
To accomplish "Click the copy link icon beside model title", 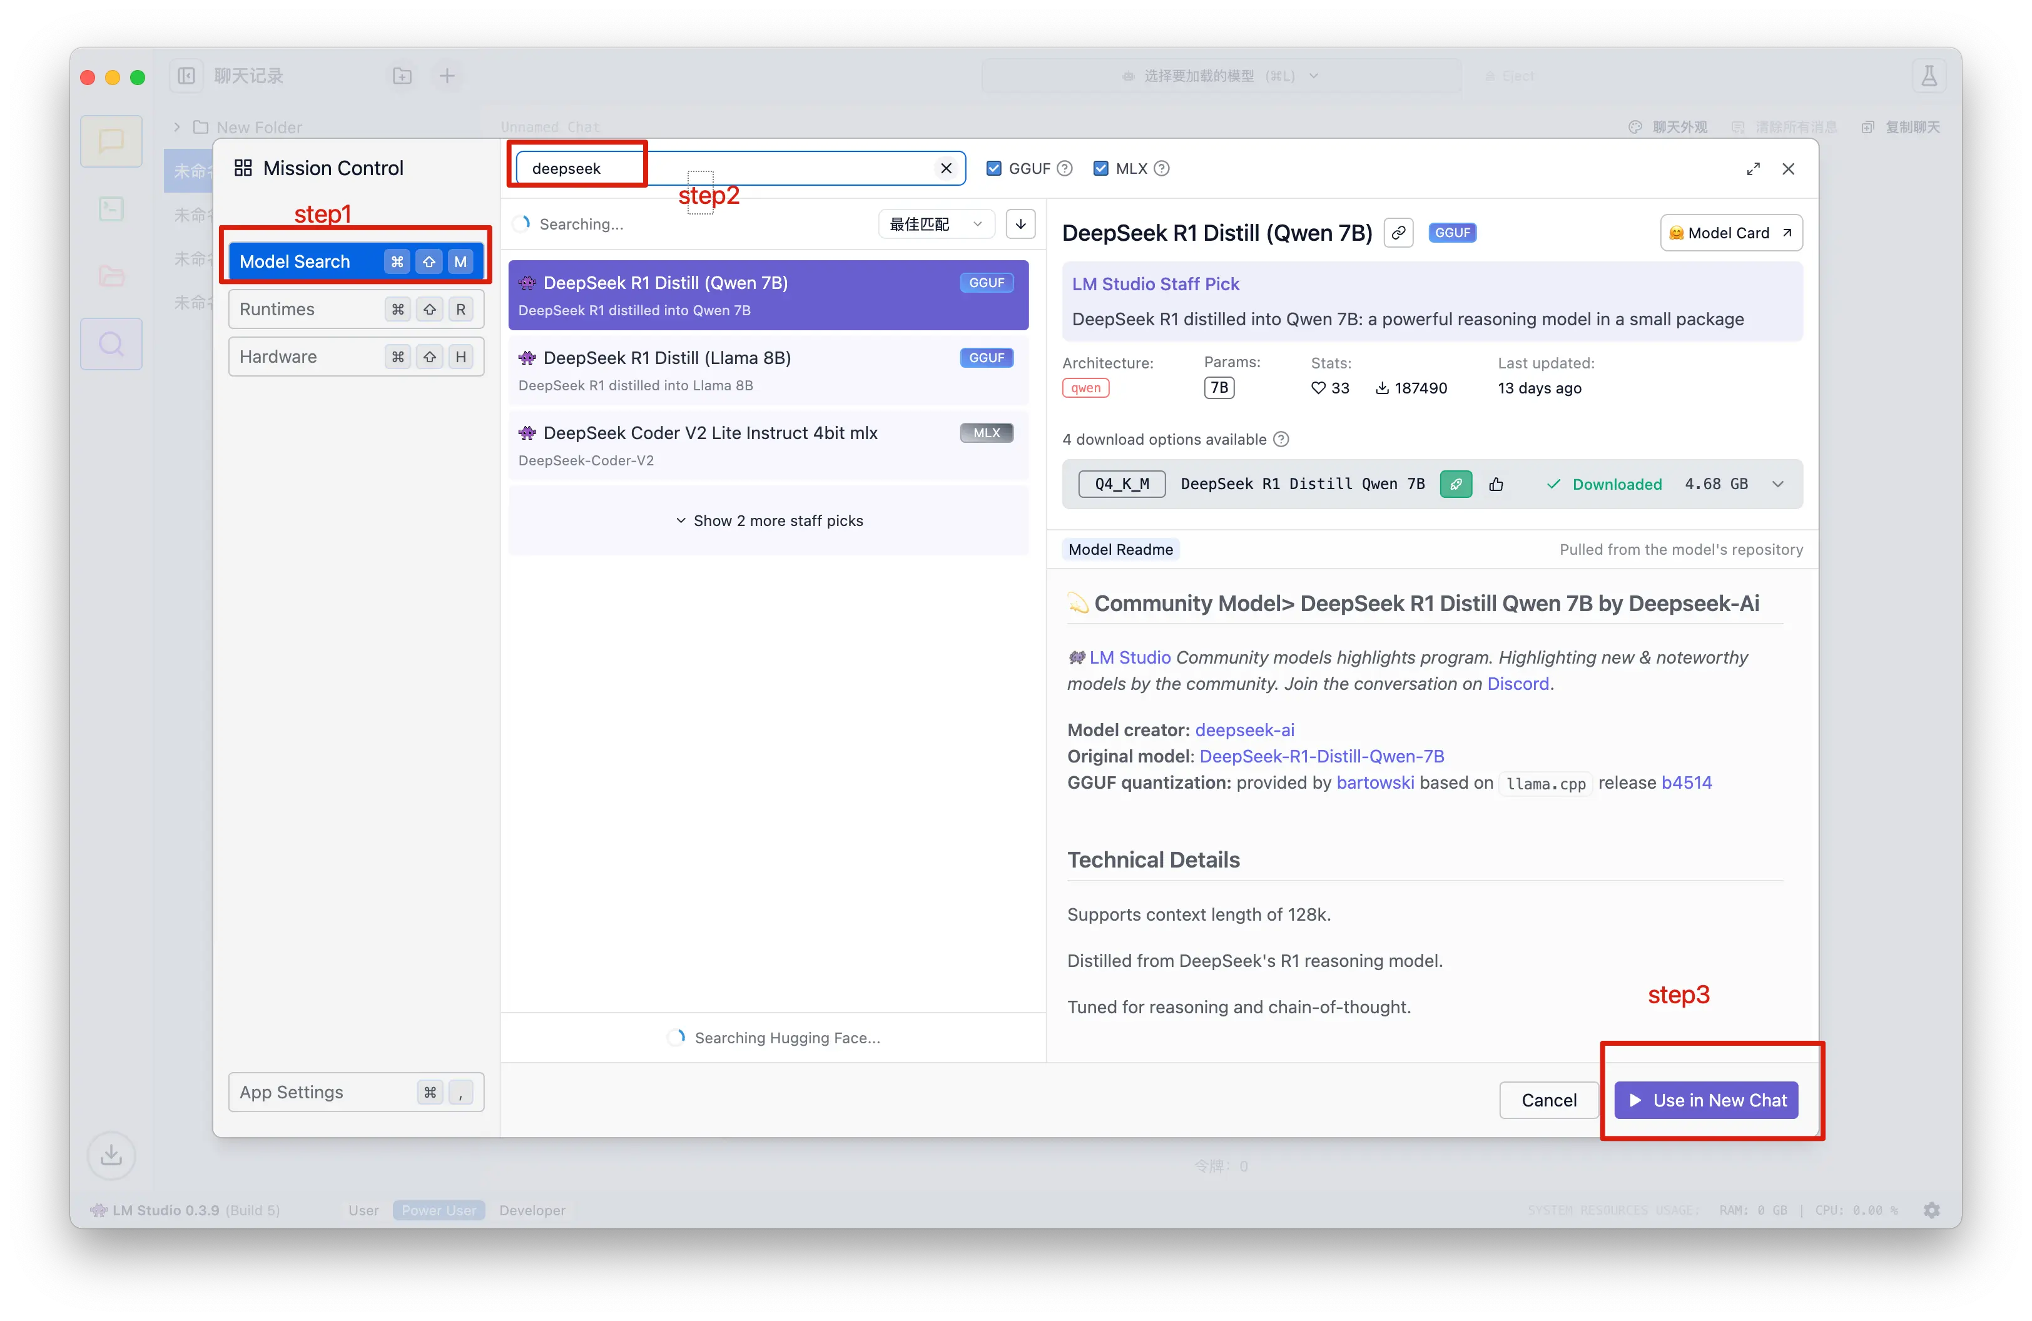I will click(1398, 233).
